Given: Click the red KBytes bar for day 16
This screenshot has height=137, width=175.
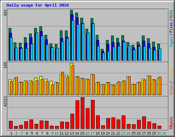Looking at the screenshot, I should (x=87, y=119).
